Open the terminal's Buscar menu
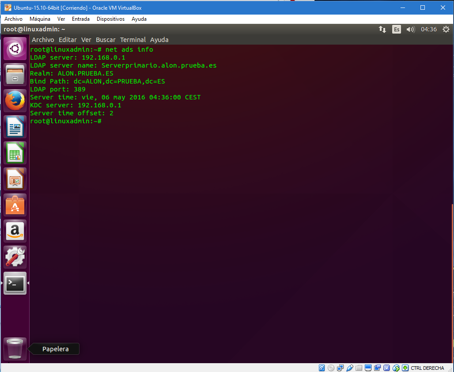This screenshot has width=454, height=372. 106,40
